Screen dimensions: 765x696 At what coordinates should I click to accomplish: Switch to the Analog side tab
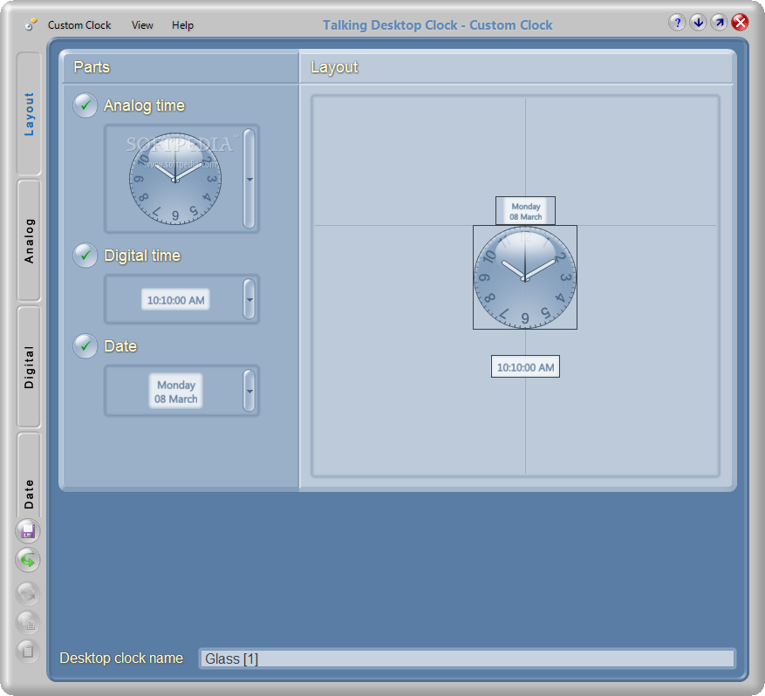[x=29, y=241]
